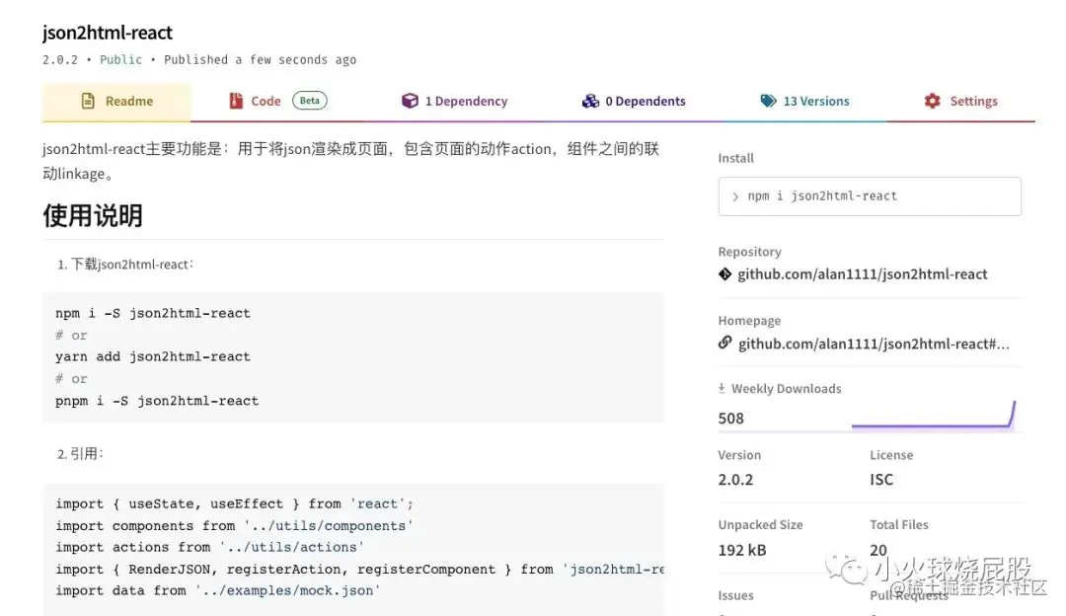Click the weekly downloads sparkline graph
Screen dimensions: 1066x616
tap(934, 415)
